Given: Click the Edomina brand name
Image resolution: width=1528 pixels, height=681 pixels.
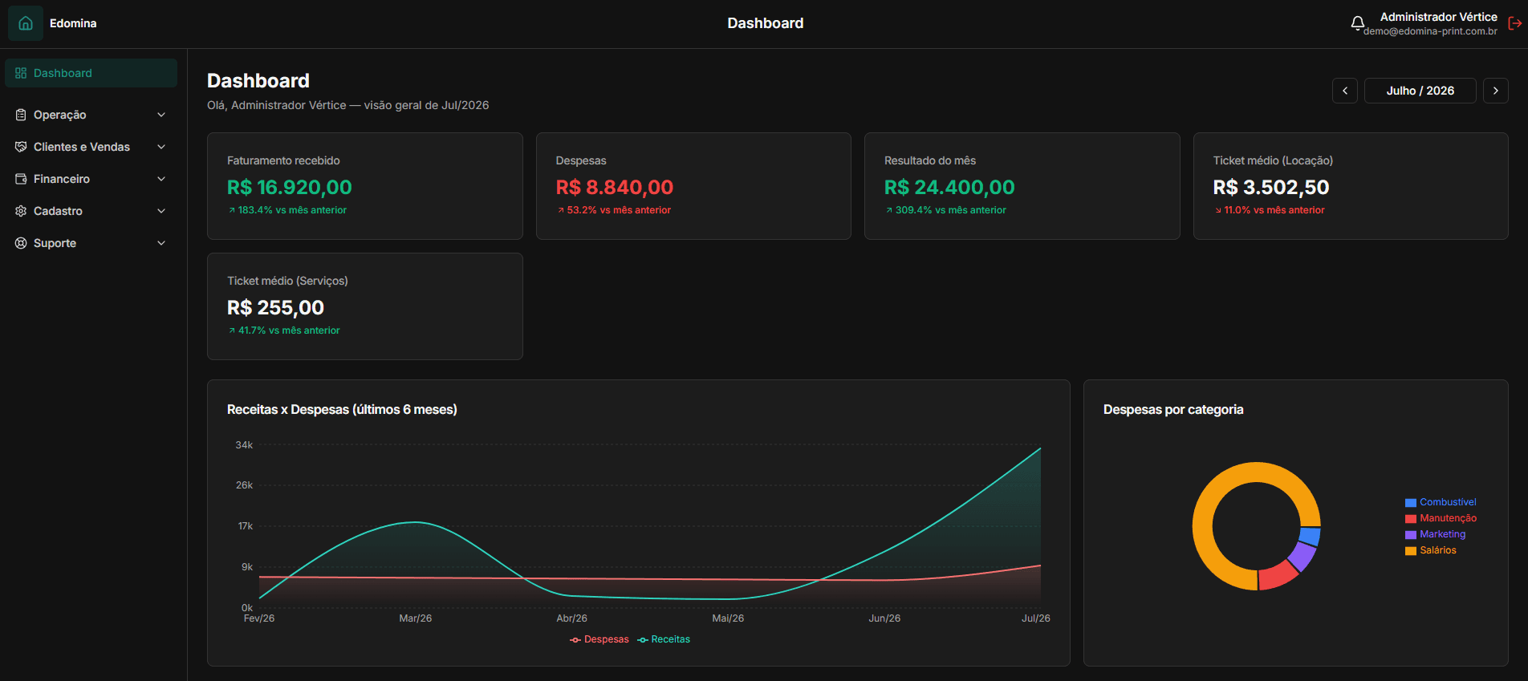Looking at the screenshot, I should (73, 23).
